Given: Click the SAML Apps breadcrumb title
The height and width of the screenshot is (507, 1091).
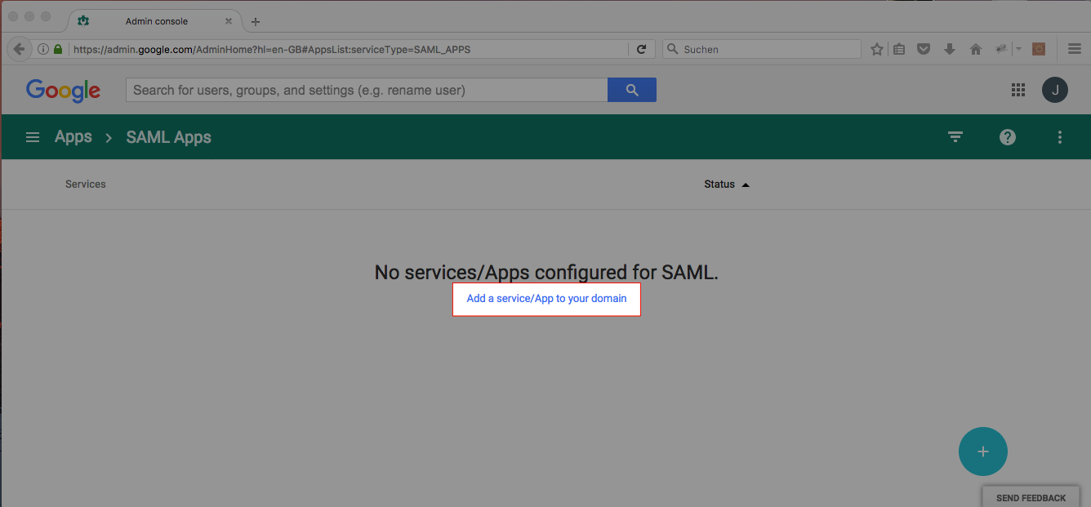Looking at the screenshot, I should pos(169,137).
